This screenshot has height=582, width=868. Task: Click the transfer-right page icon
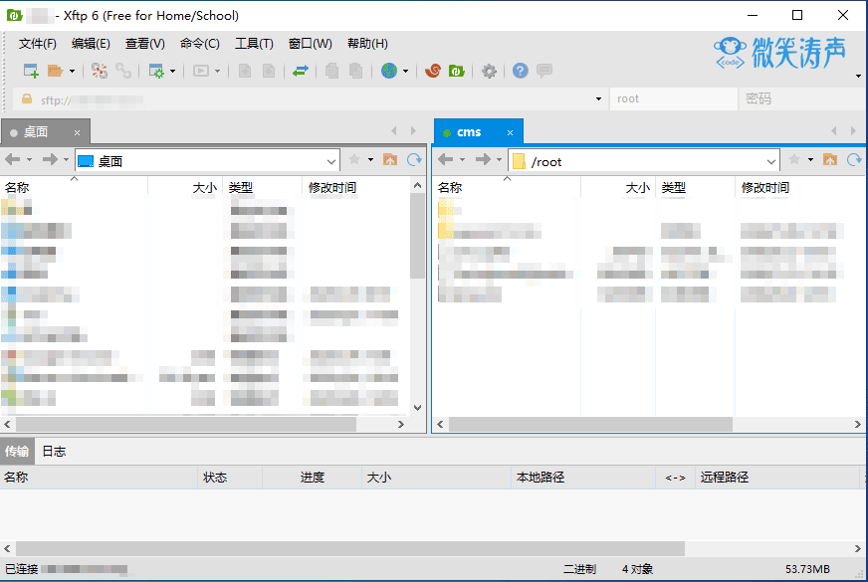pos(269,71)
